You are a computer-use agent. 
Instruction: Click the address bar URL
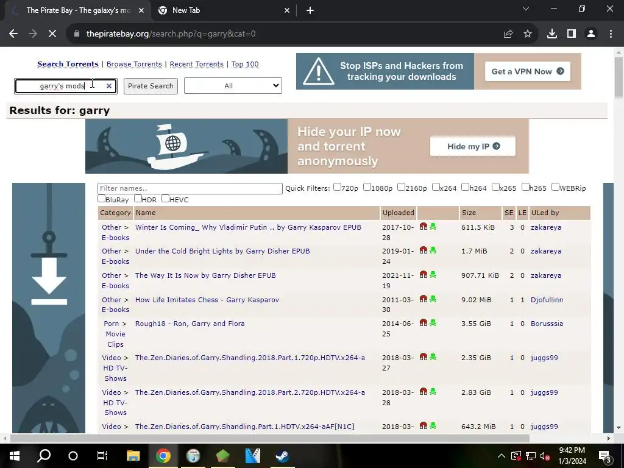coord(171,34)
